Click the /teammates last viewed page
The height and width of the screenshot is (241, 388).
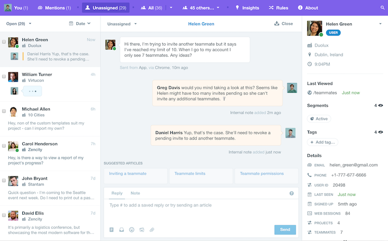tap(325, 93)
